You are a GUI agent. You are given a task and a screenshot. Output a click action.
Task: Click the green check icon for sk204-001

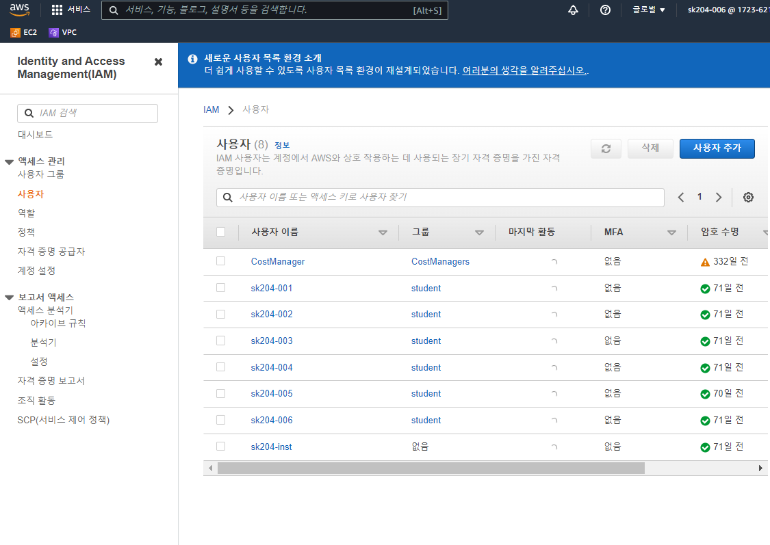(x=705, y=289)
